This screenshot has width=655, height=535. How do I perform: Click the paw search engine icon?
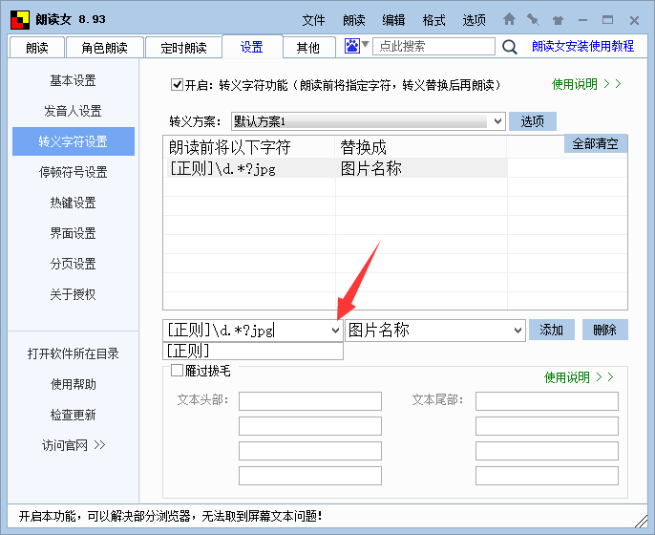coord(351,46)
